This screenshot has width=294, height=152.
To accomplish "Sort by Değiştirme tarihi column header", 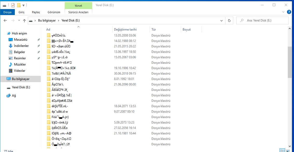I will (125, 30).
